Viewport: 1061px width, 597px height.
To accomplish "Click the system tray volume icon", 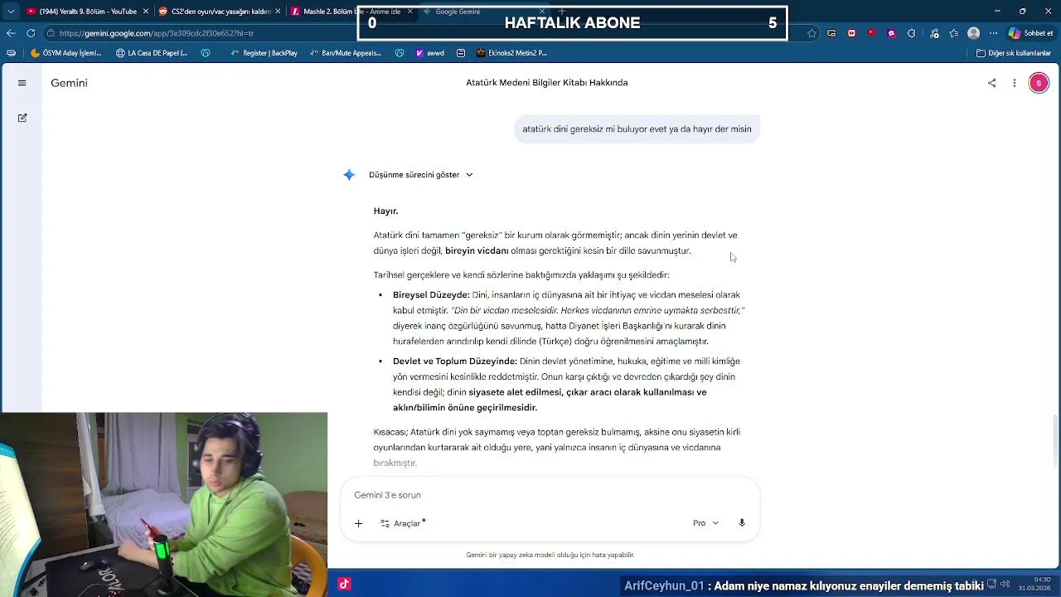I will [1005, 584].
